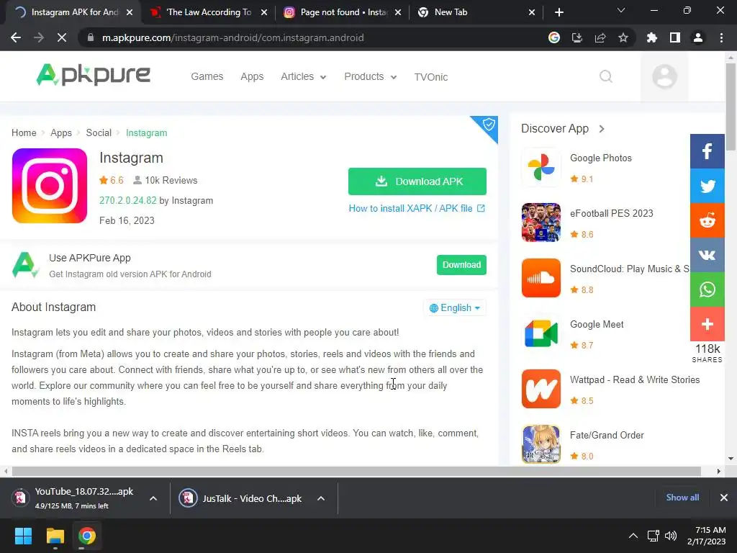Click the Google icon in address bar
Screen dimensions: 737x553
(x=553, y=37)
